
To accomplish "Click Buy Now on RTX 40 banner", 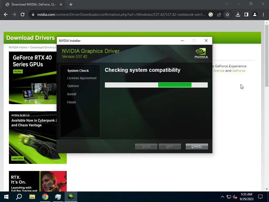I will [x=18, y=72].
